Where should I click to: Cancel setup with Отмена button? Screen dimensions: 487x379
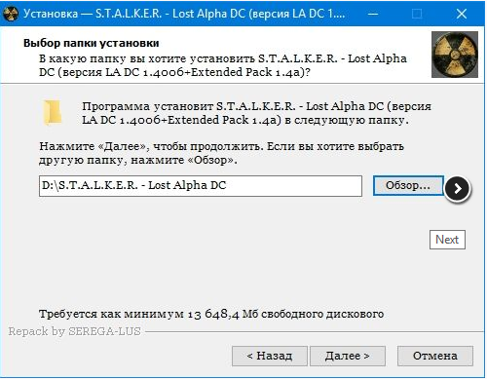[435, 356]
